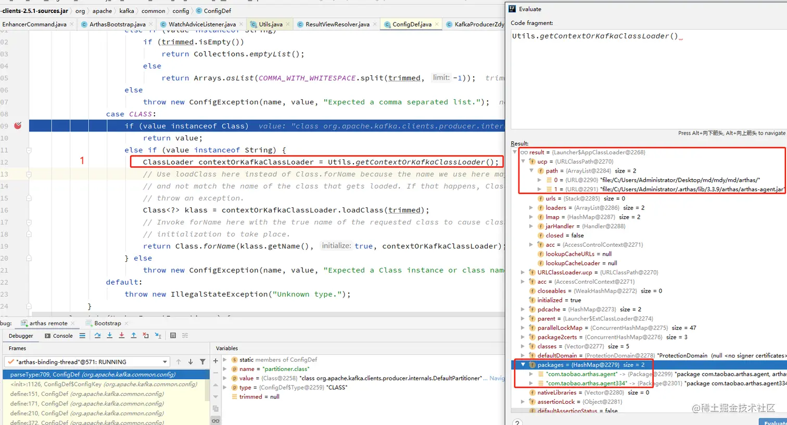Expand the parallelLockMap node

pos(523,328)
